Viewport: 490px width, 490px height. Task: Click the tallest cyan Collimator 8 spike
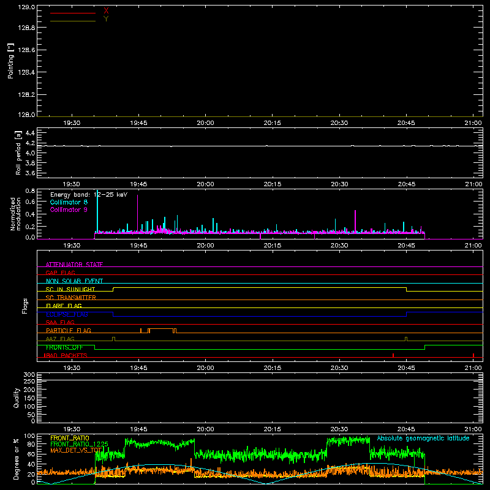click(x=97, y=211)
